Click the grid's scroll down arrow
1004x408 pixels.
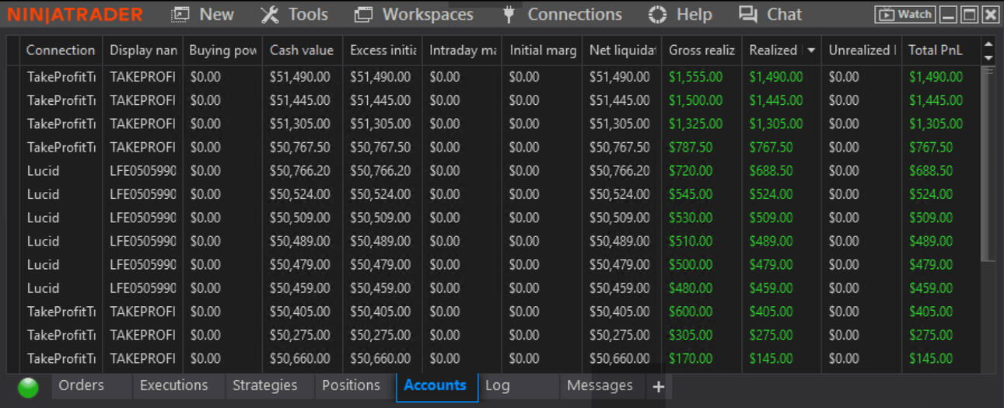(x=988, y=58)
